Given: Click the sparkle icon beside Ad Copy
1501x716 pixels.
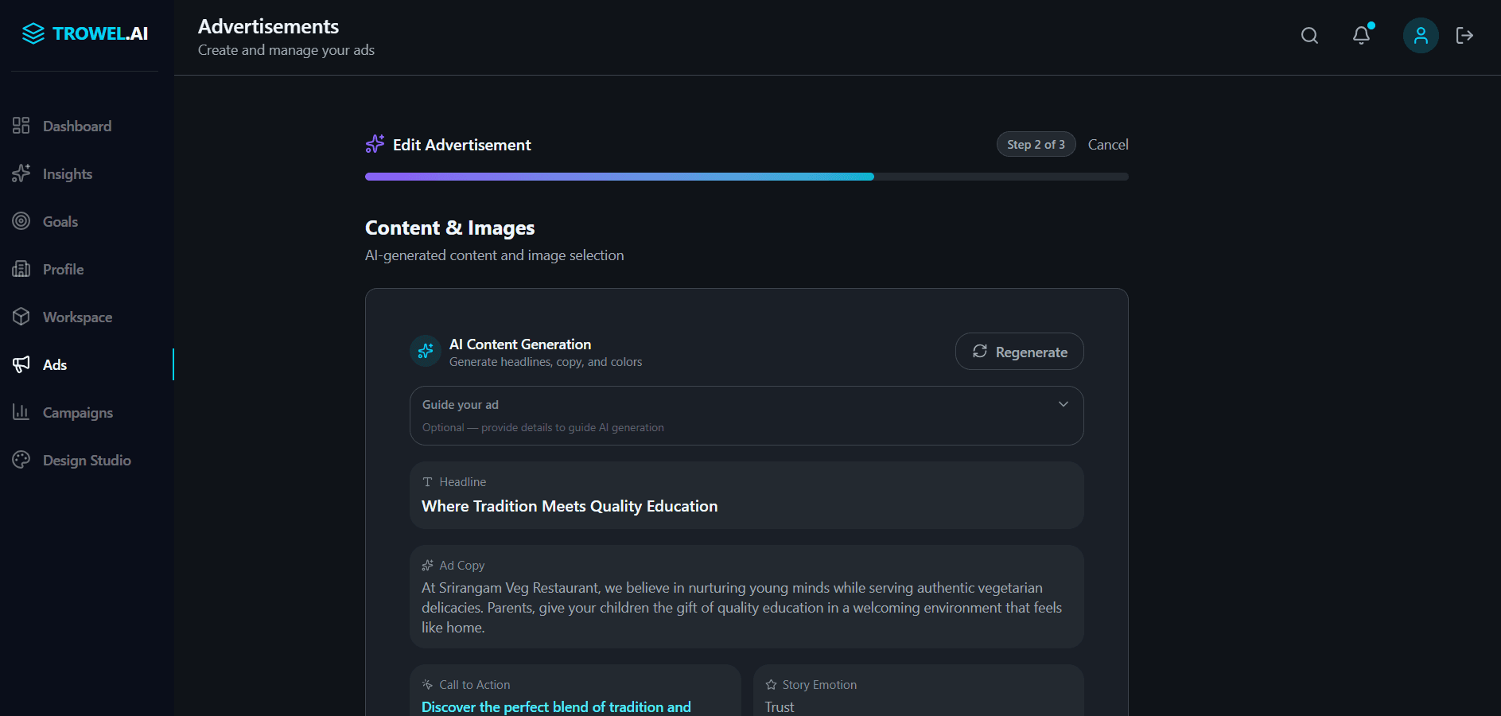Looking at the screenshot, I should 427,566.
